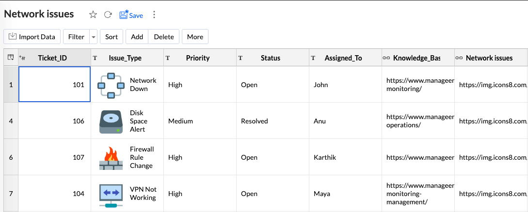The image size is (528, 212).
Task: Sort the table data
Action: [112, 37]
